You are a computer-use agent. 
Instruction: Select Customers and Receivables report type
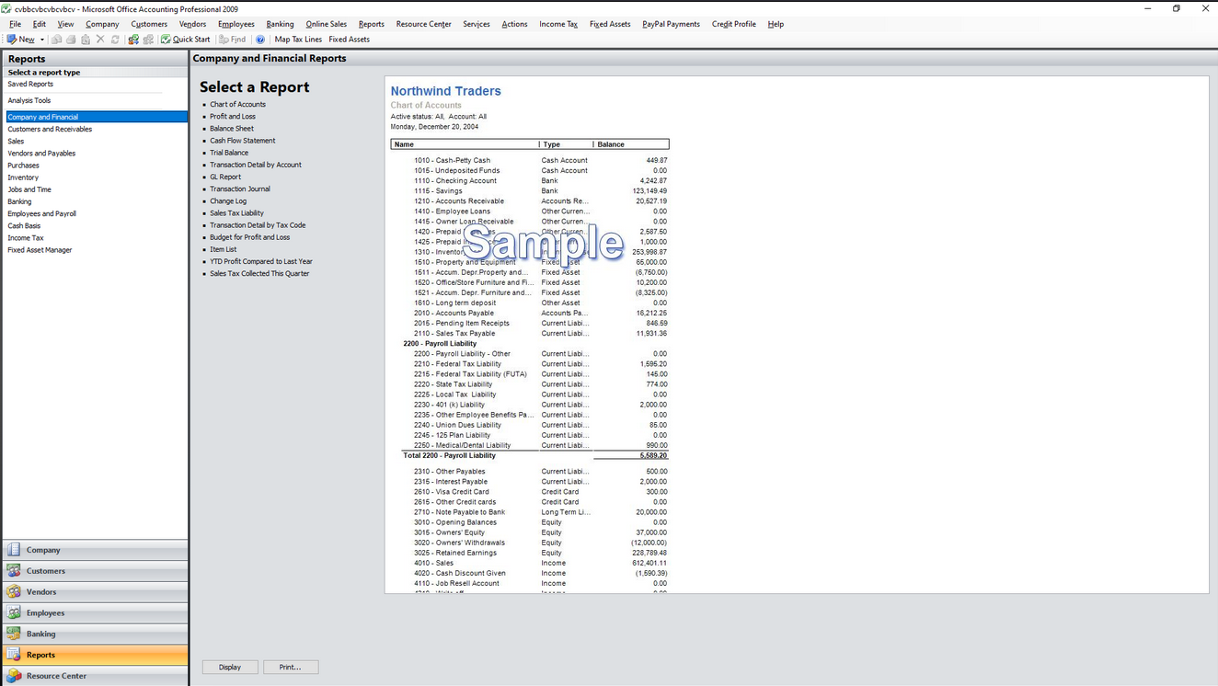[x=50, y=129]
